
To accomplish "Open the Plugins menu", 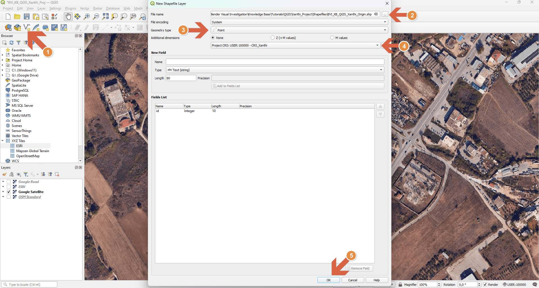I will pos(70,8).
